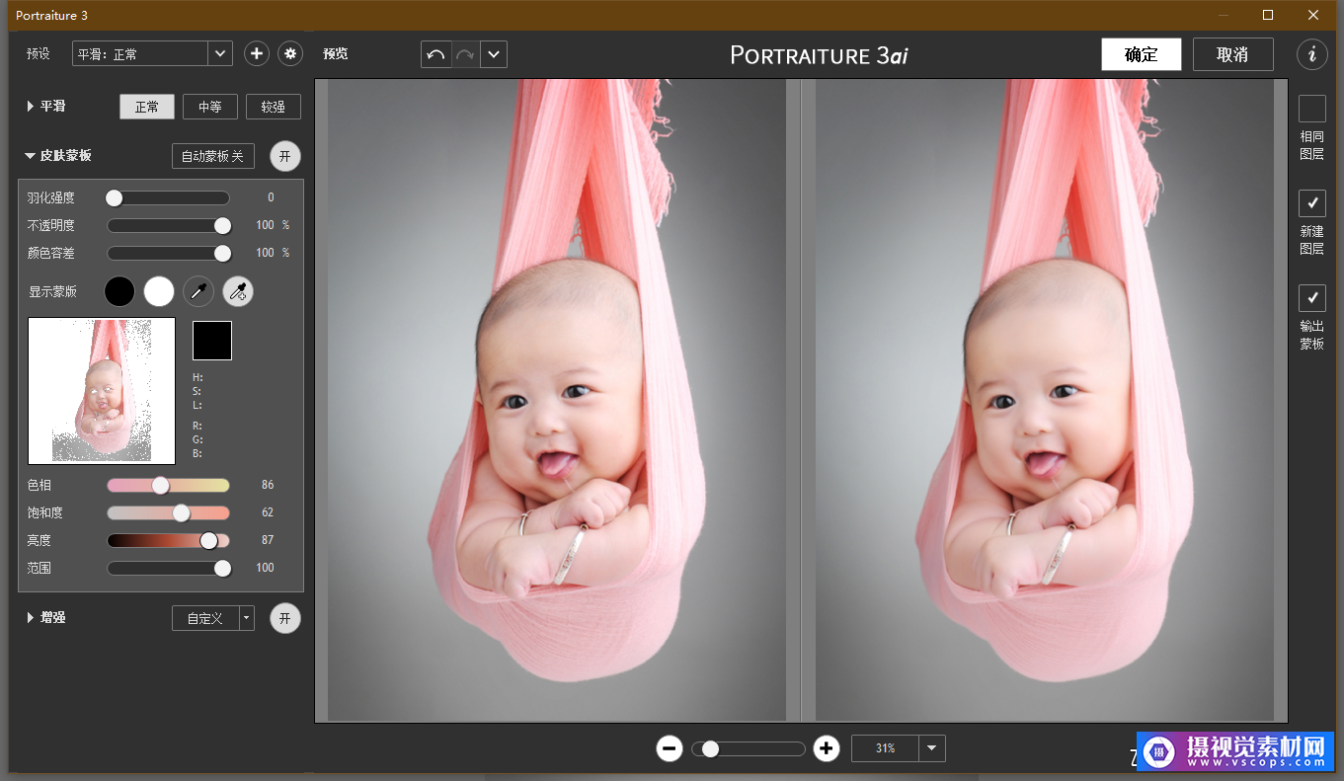Expand the 平滑 section
This screenshot has height=781, width=1344.
(x=31, y=107)
